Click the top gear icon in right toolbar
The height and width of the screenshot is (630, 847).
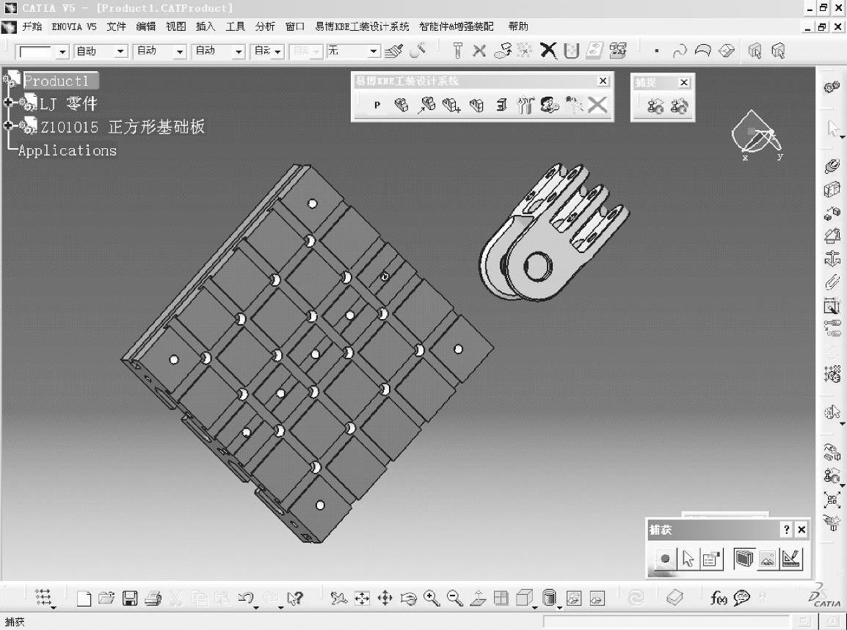pos(832,87)
